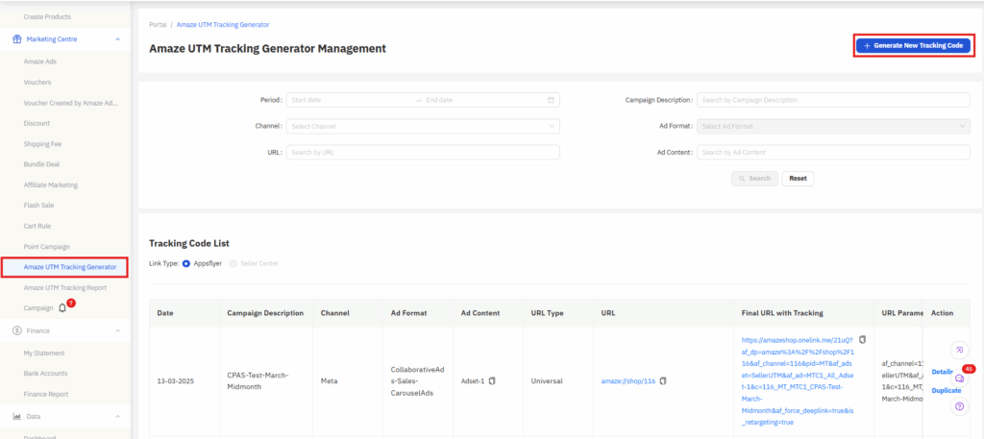This screenshot has height=439, width=984.
Task: Open the floating chat messages icon
Action: point(959,378)
